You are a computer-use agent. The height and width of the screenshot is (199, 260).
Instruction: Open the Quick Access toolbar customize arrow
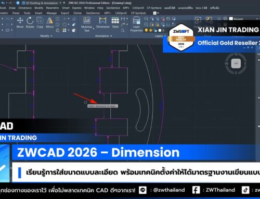click(x=64, y=3)
